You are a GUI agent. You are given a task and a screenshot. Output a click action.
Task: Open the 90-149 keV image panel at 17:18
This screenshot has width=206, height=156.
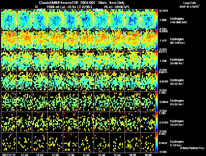point(24,40)
